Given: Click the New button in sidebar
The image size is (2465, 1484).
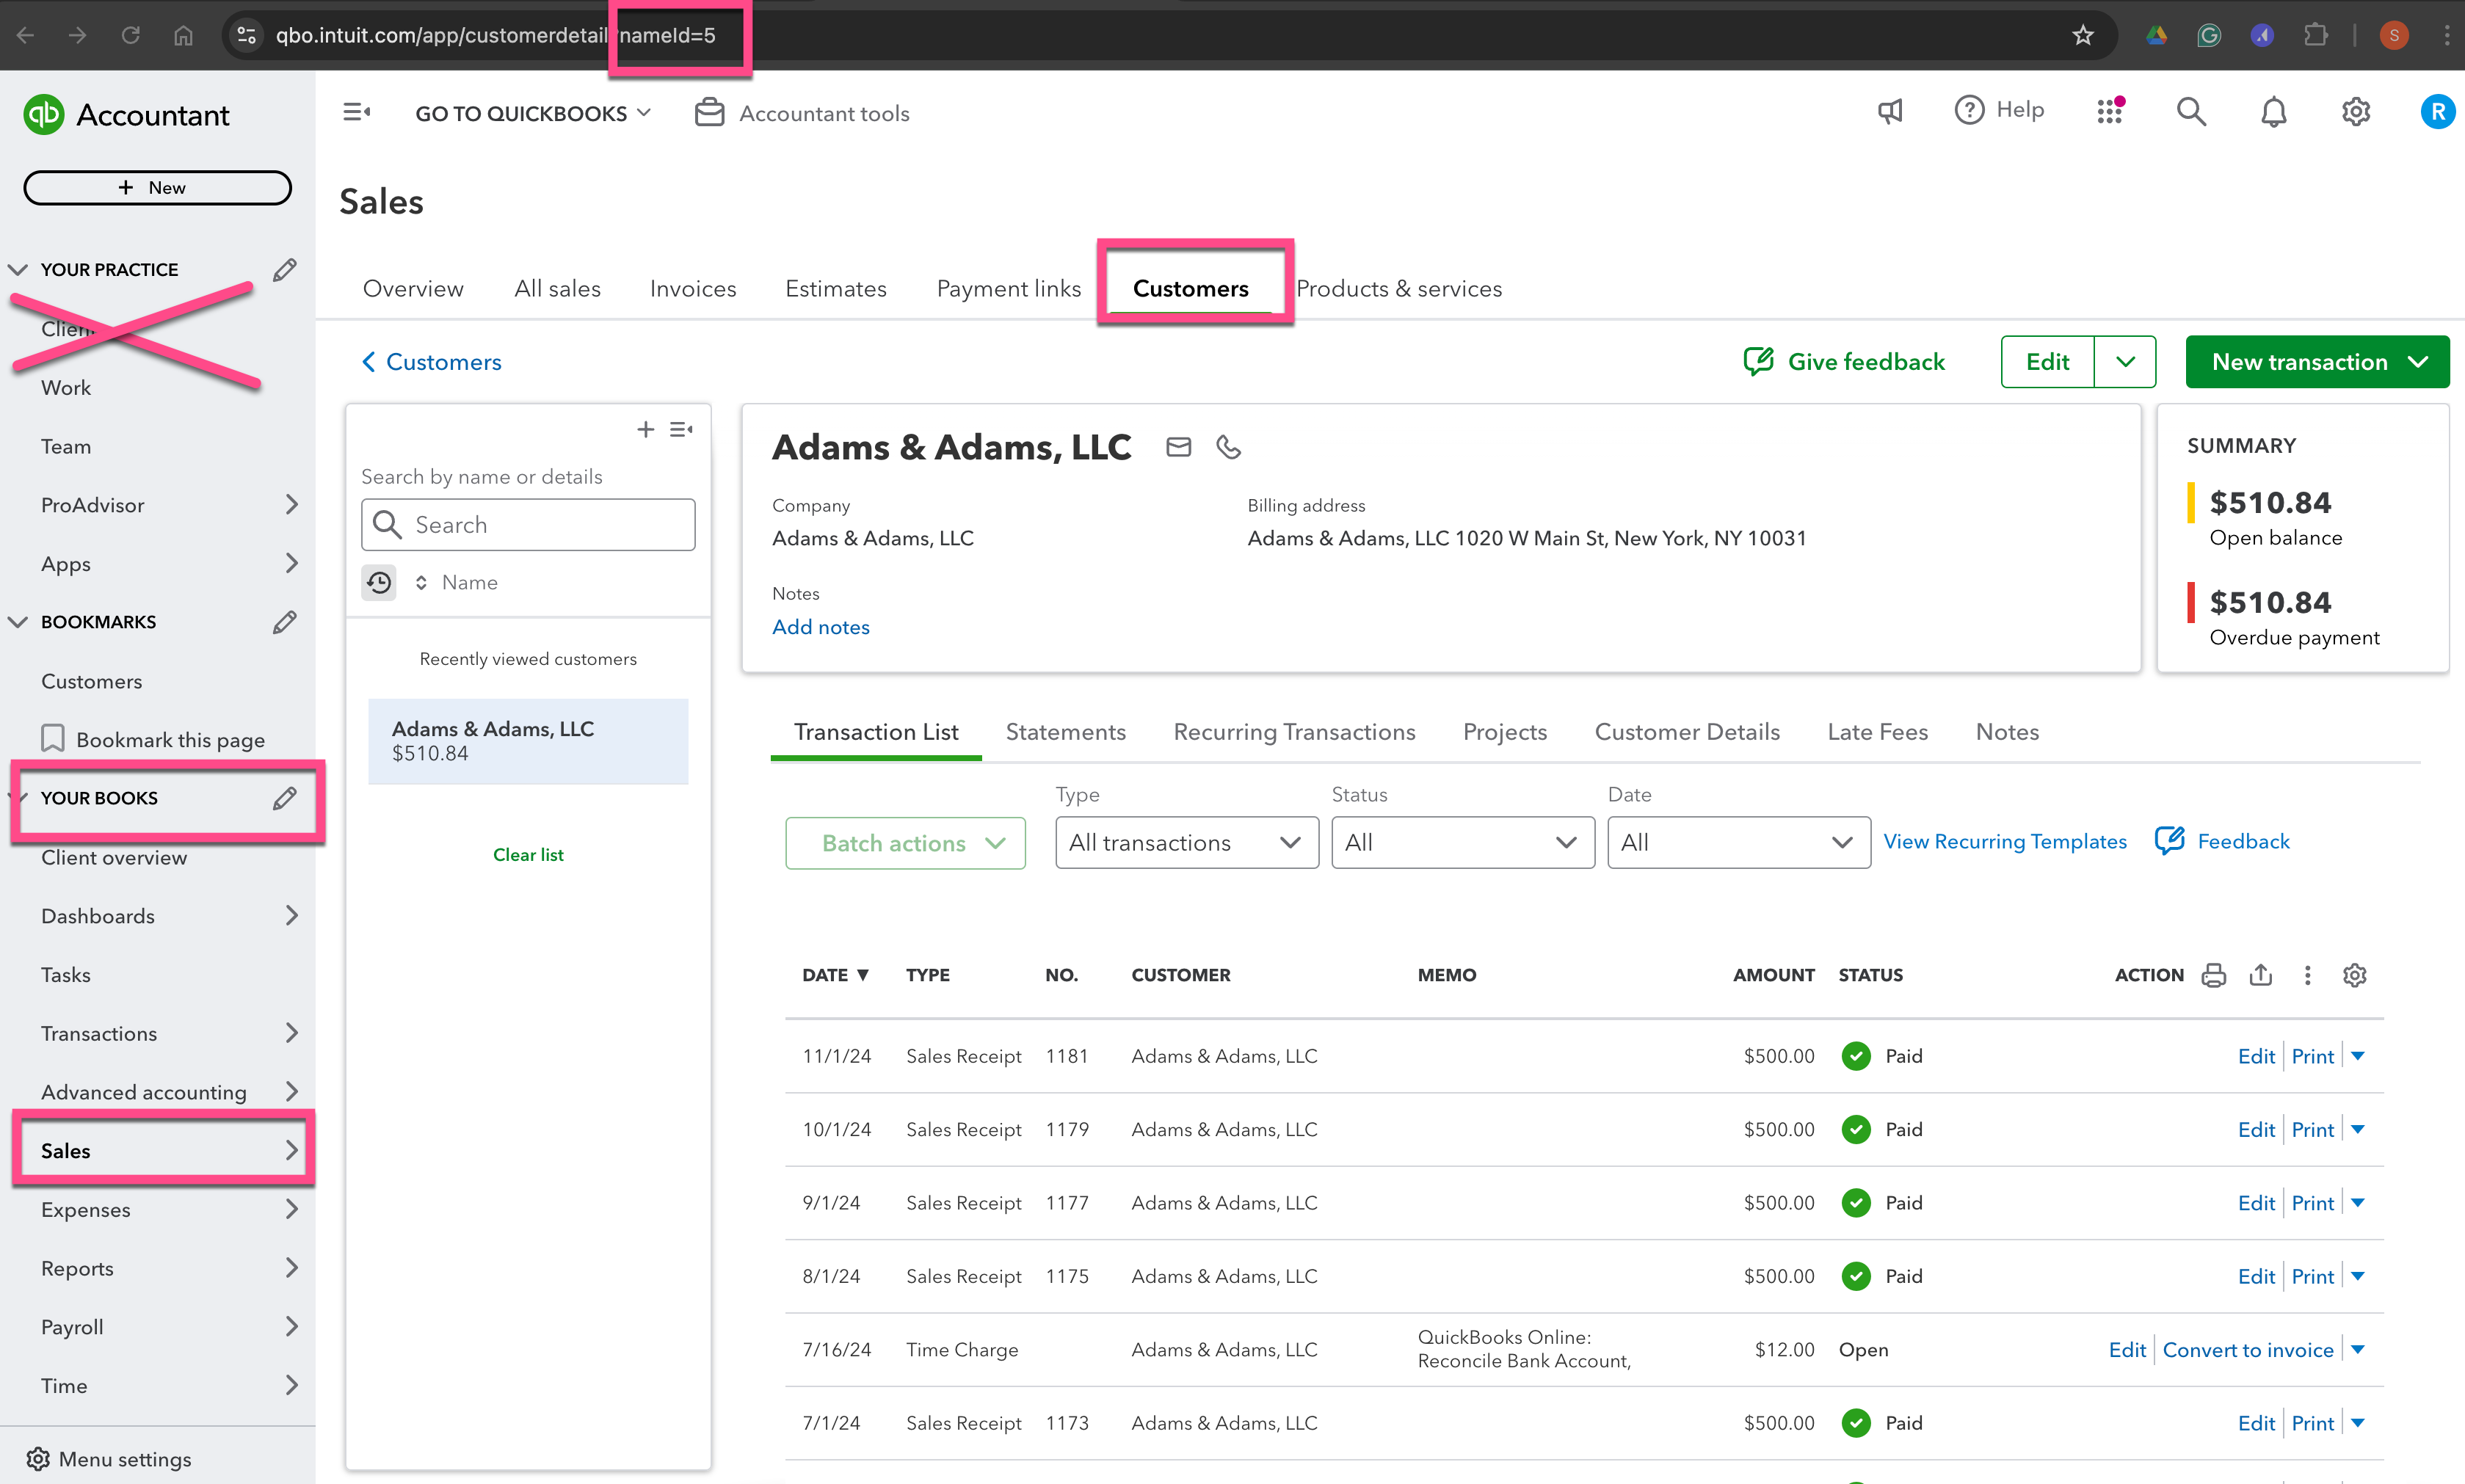Looking at the screenshot, I should pyautogui.click(x=158, y=187).
